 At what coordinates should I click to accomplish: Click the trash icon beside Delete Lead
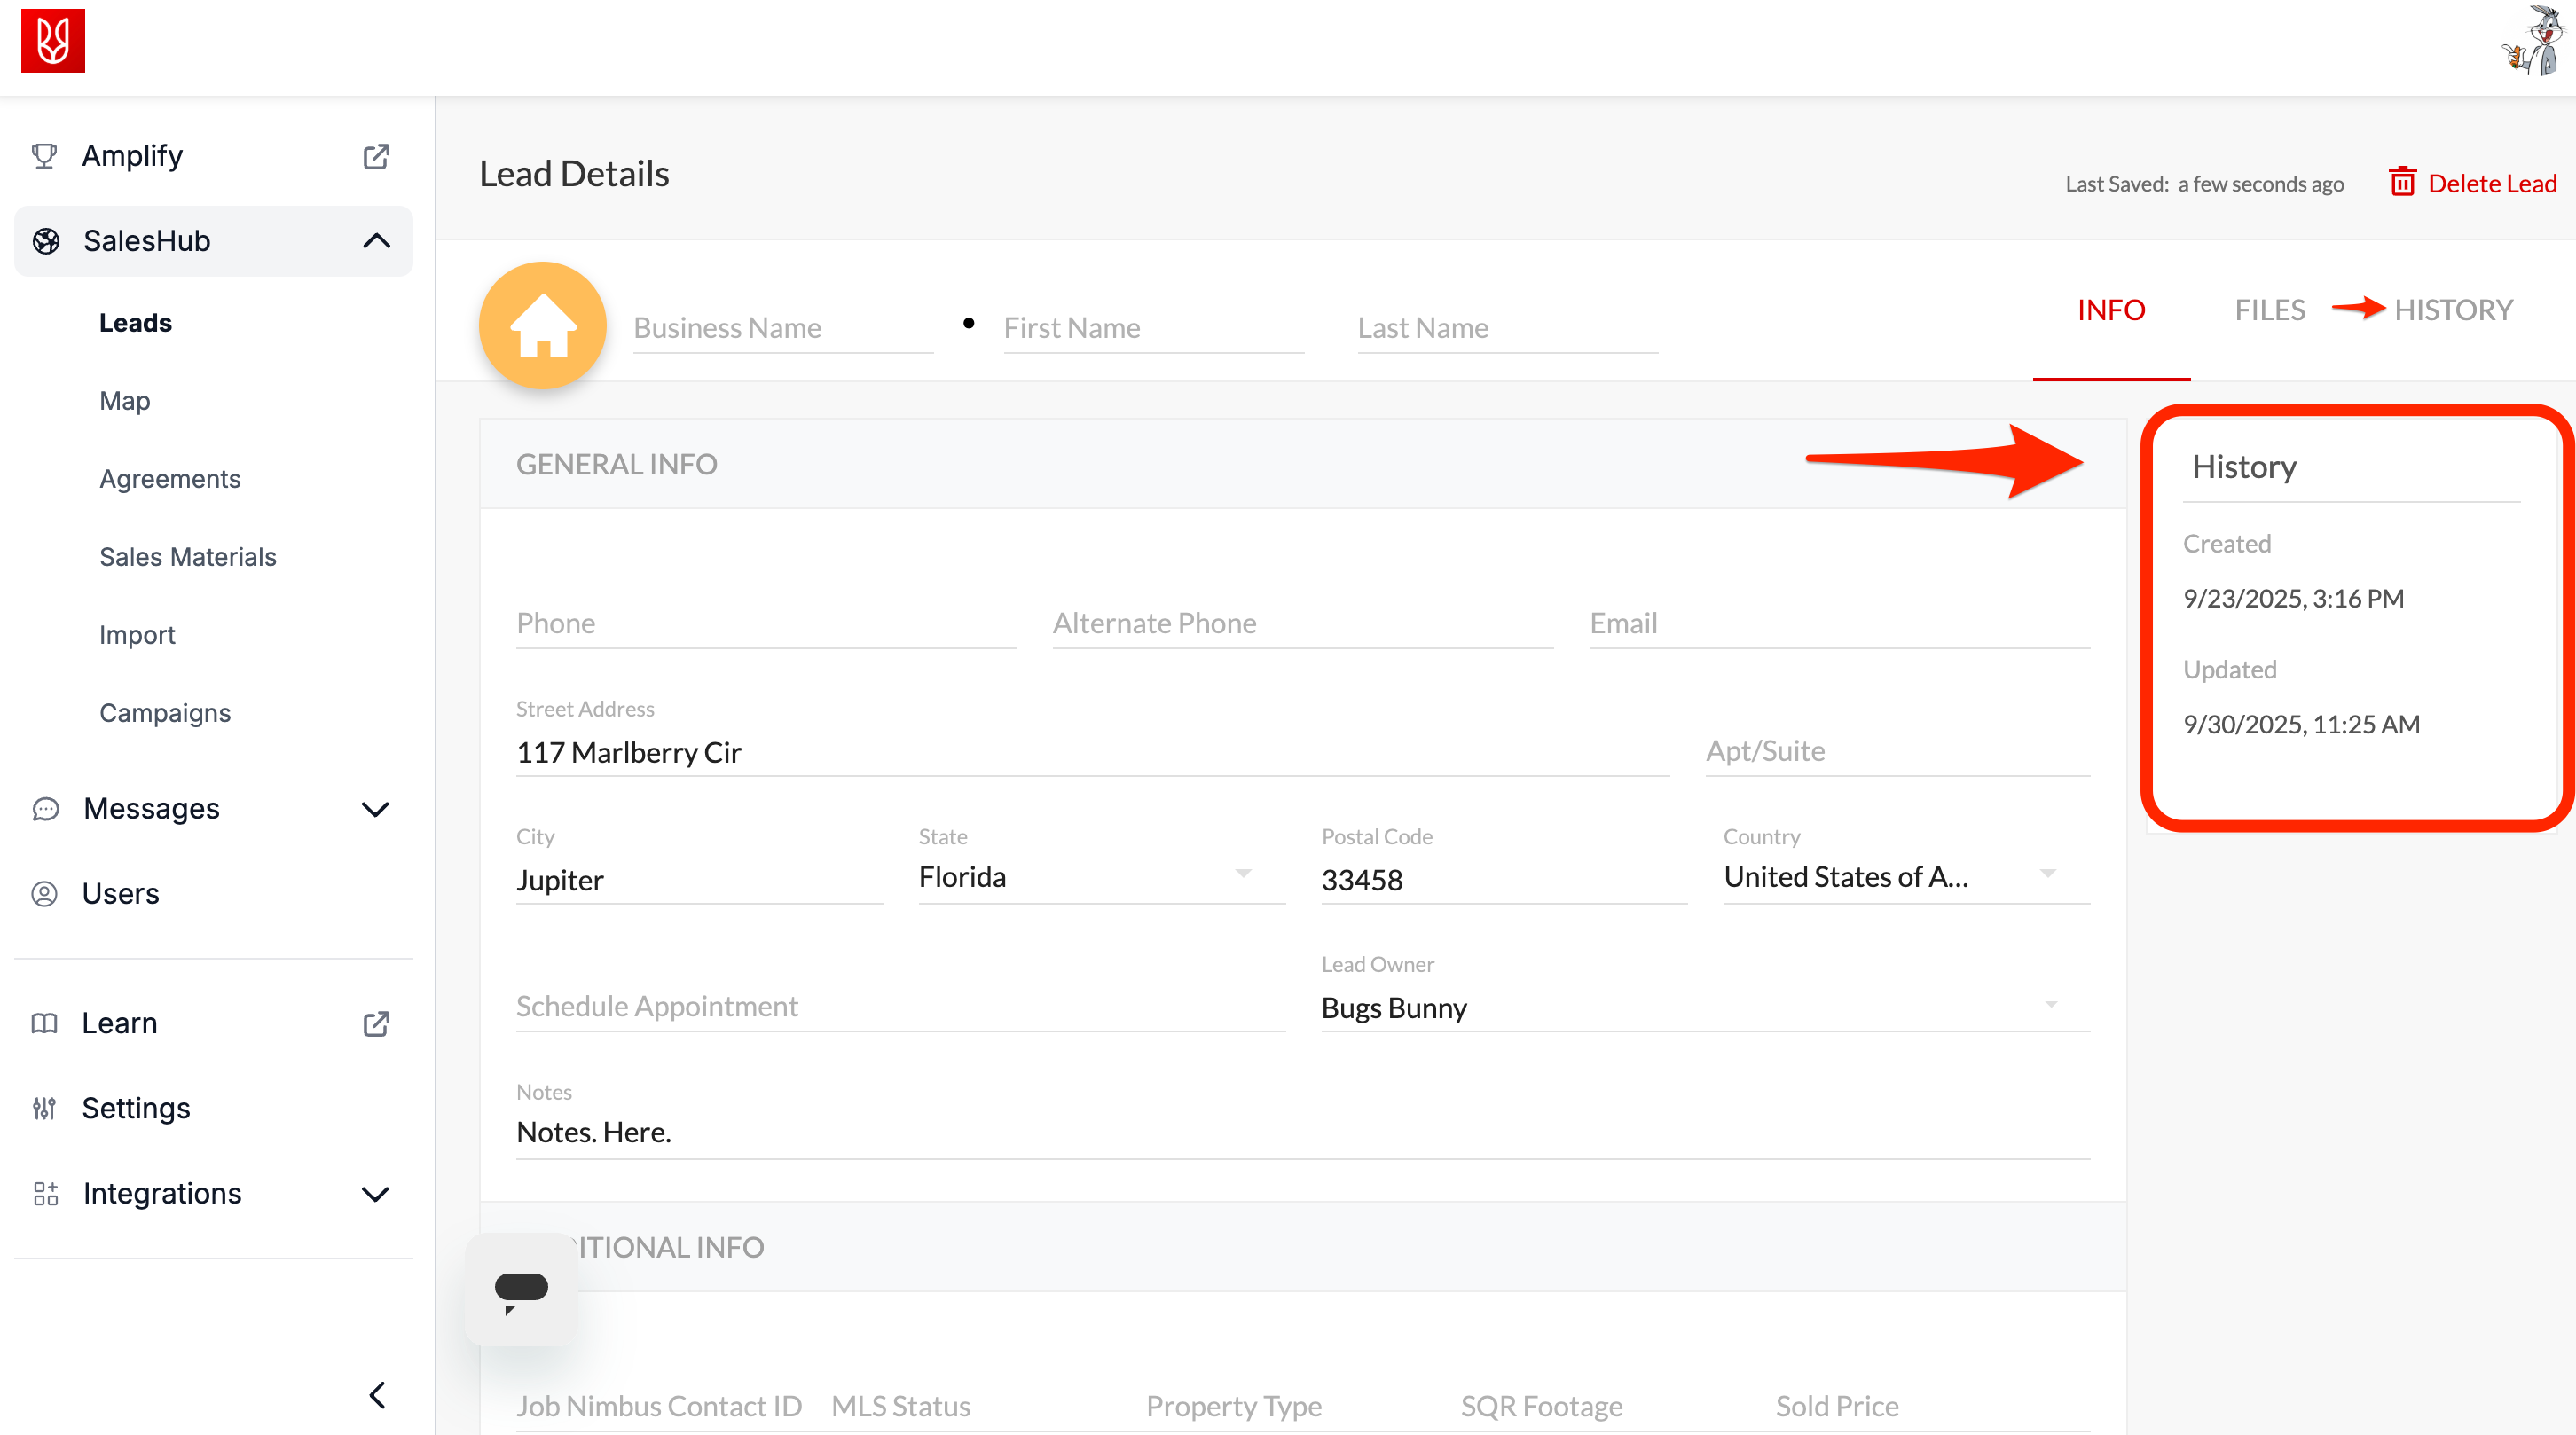[x=2402, y=183]
